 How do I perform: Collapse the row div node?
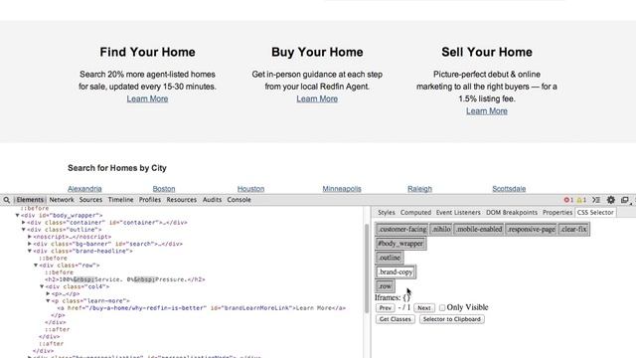(36, 266)
